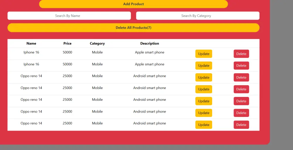Update the first Oppo reno 14 row
This screenshot has height=150, width=293.
click(204, 78)
